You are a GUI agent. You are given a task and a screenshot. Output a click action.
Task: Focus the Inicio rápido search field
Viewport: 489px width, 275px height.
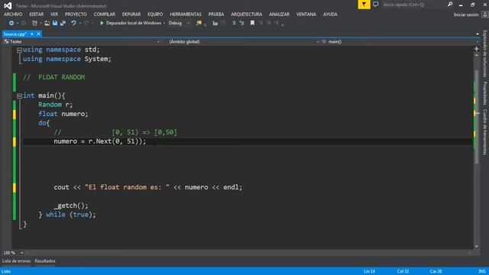(413, 5)
